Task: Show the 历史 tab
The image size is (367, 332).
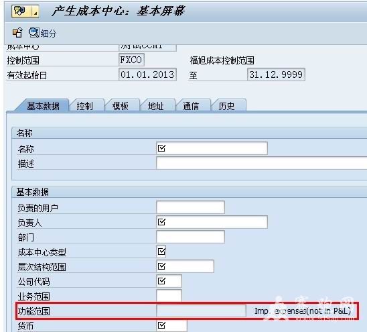Action: [226, 106]
